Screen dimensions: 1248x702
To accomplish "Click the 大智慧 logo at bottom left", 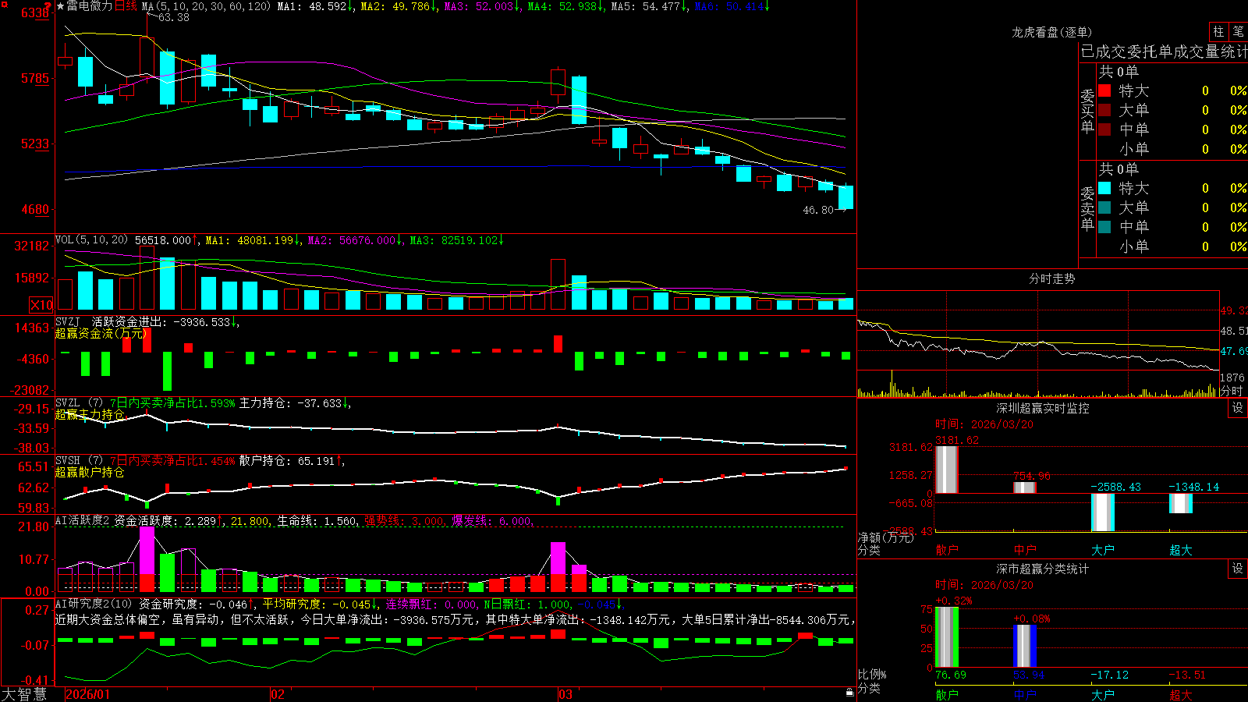I will coord(24,693).
